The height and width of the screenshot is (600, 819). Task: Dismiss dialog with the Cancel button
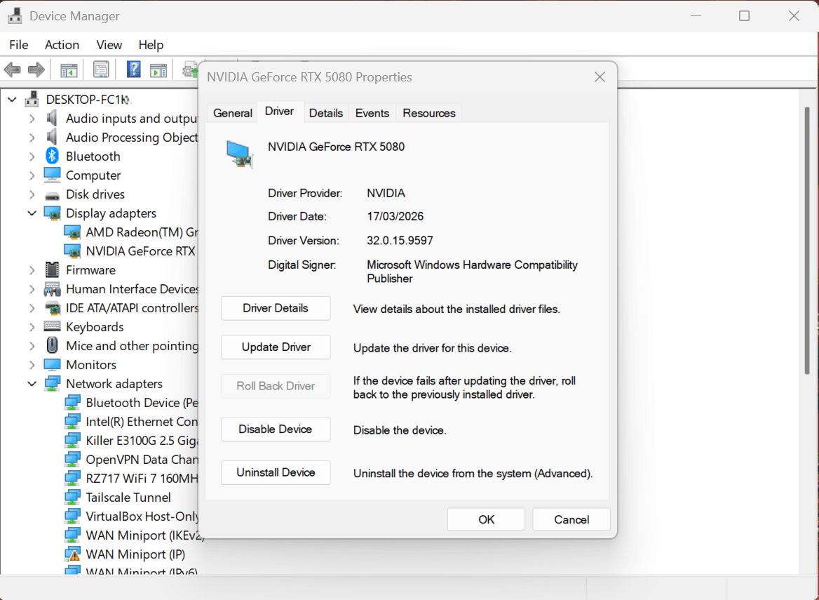click(x=571, y=519)
